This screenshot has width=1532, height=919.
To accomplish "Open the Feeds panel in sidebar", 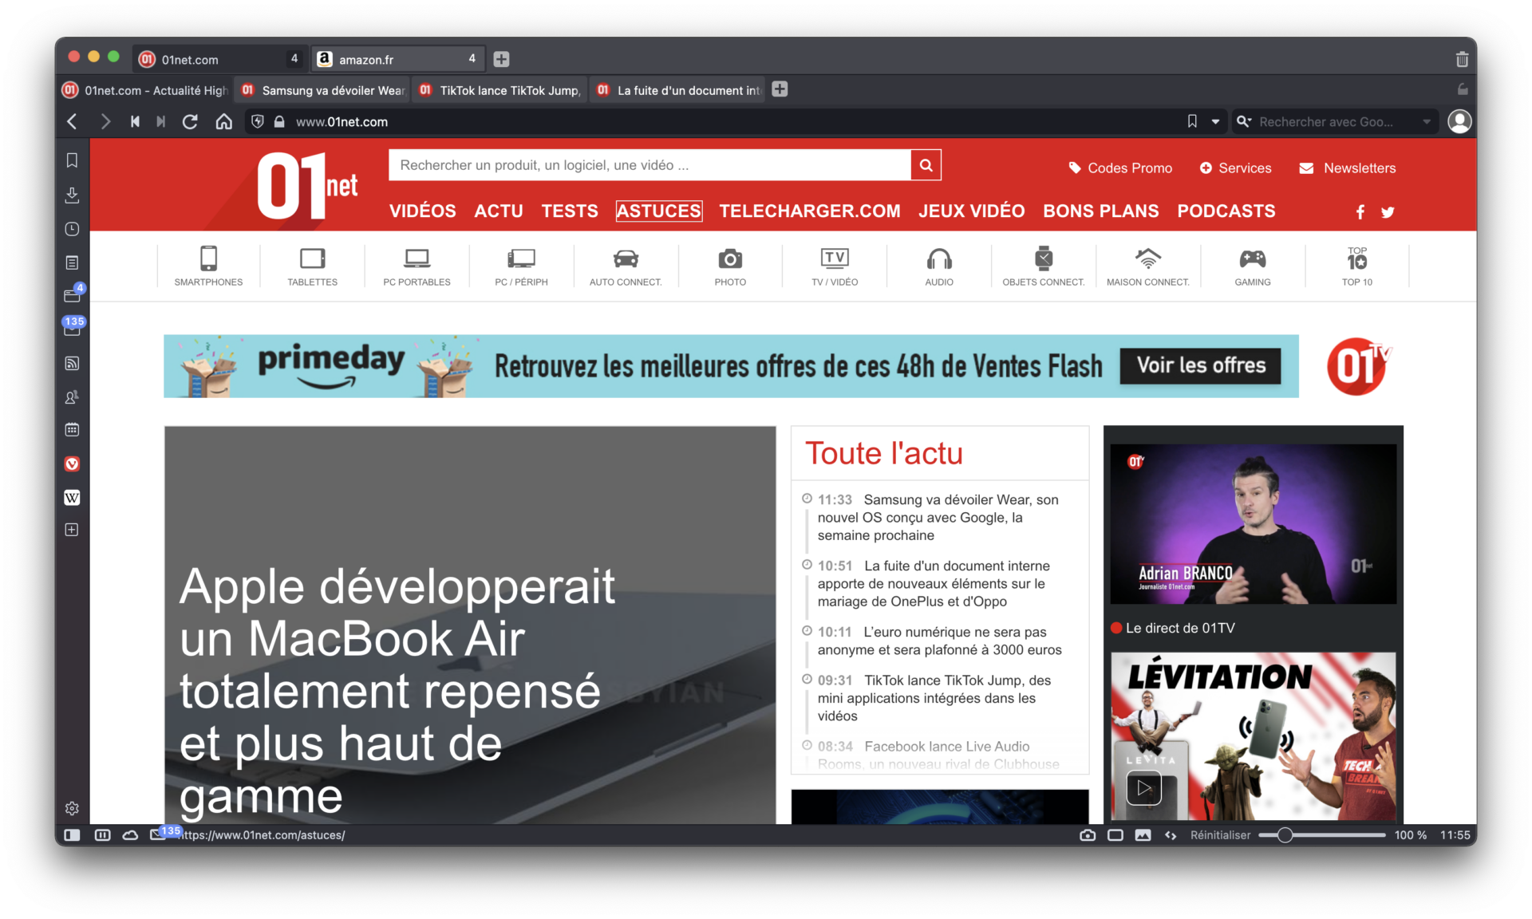I will 72,363.
